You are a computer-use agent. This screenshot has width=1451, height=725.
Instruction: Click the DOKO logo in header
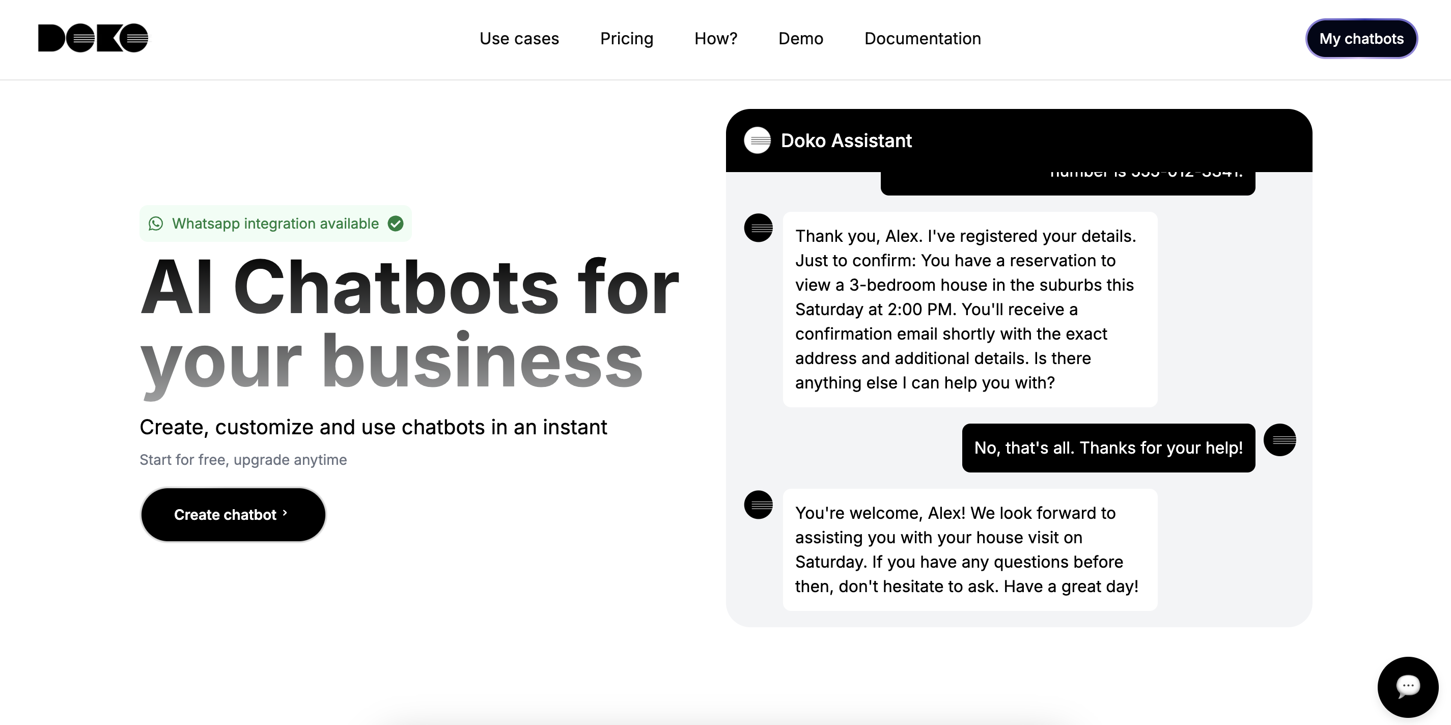(93, 38)
